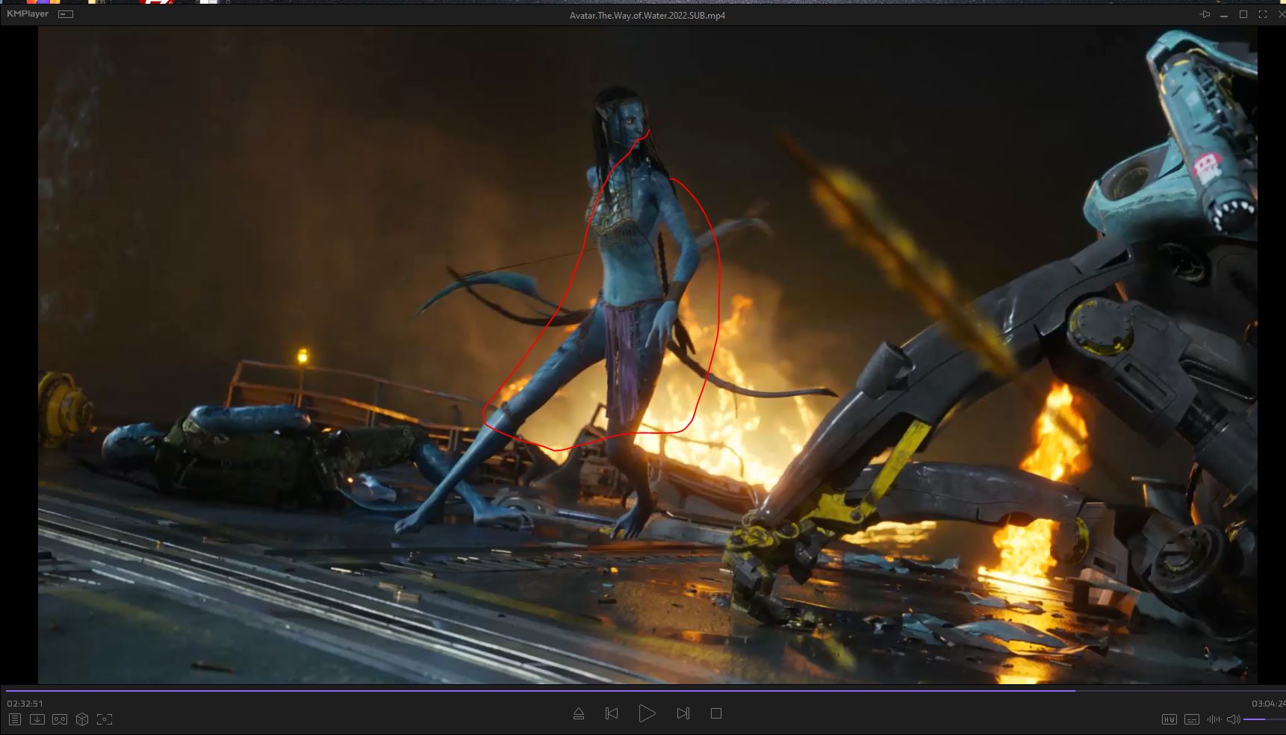Enable VR mode with the goggles icon
Image resolution: width=1286 pixels, height=735 pixels.
60,719
